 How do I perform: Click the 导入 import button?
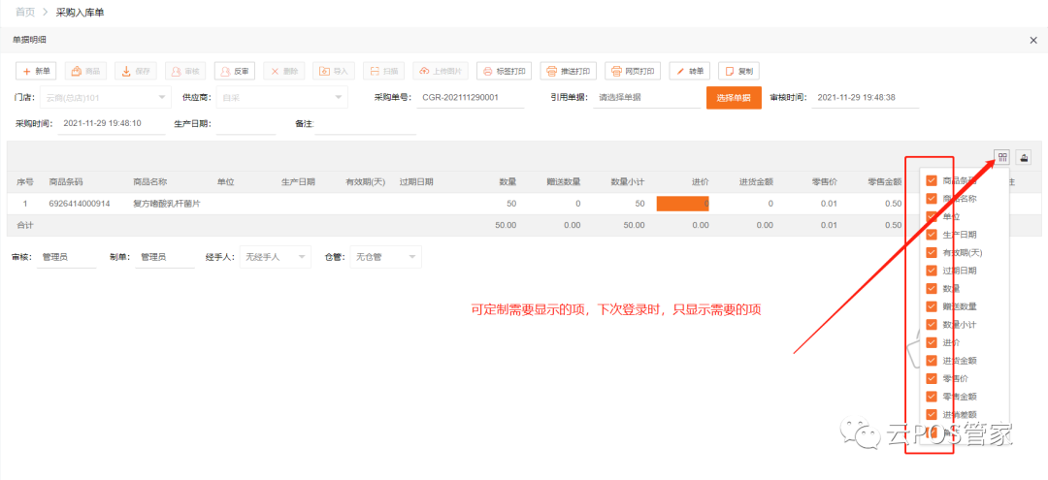tap(334, 71)
